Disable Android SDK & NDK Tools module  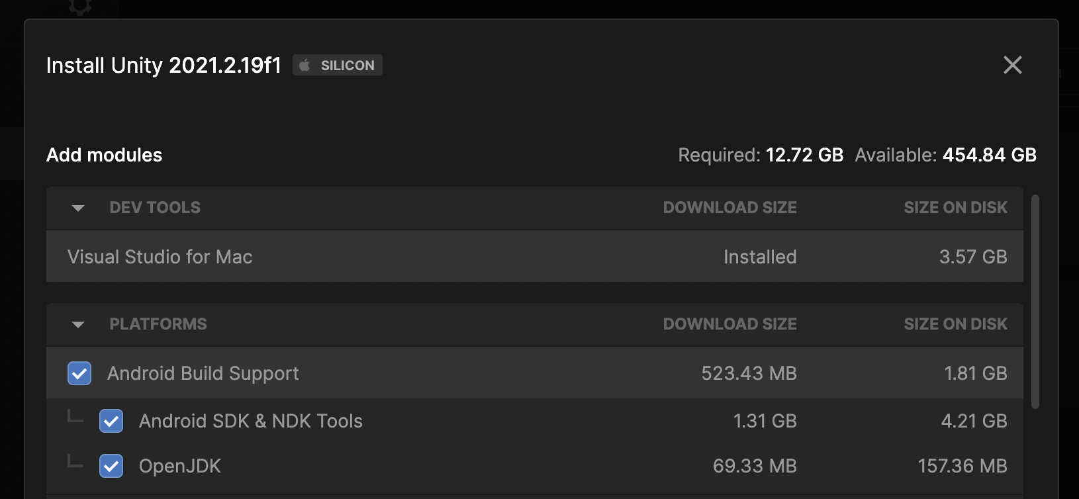pos(111,421)
